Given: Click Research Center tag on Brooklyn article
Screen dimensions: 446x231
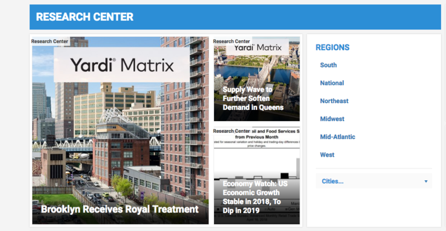Looking at the screenshot, I should click(x=50, y=41).
